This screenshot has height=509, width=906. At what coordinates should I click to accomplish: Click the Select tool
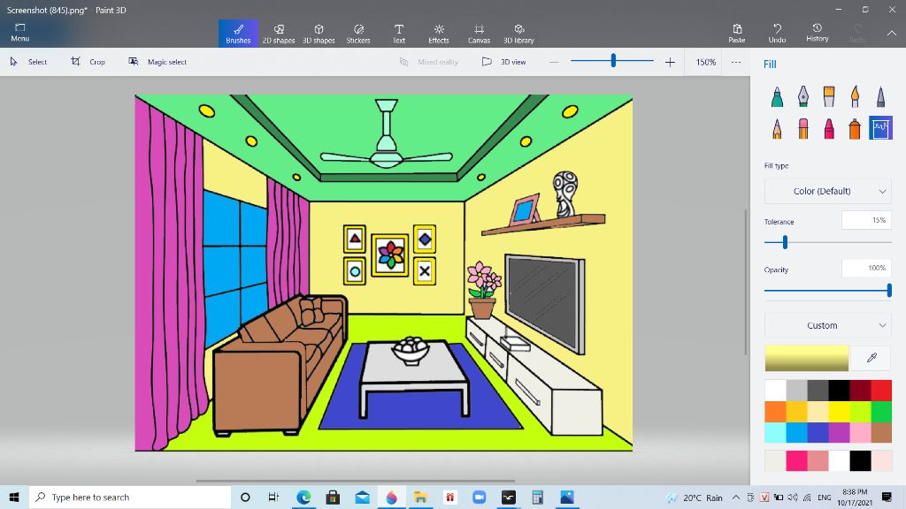pos(28,62)
